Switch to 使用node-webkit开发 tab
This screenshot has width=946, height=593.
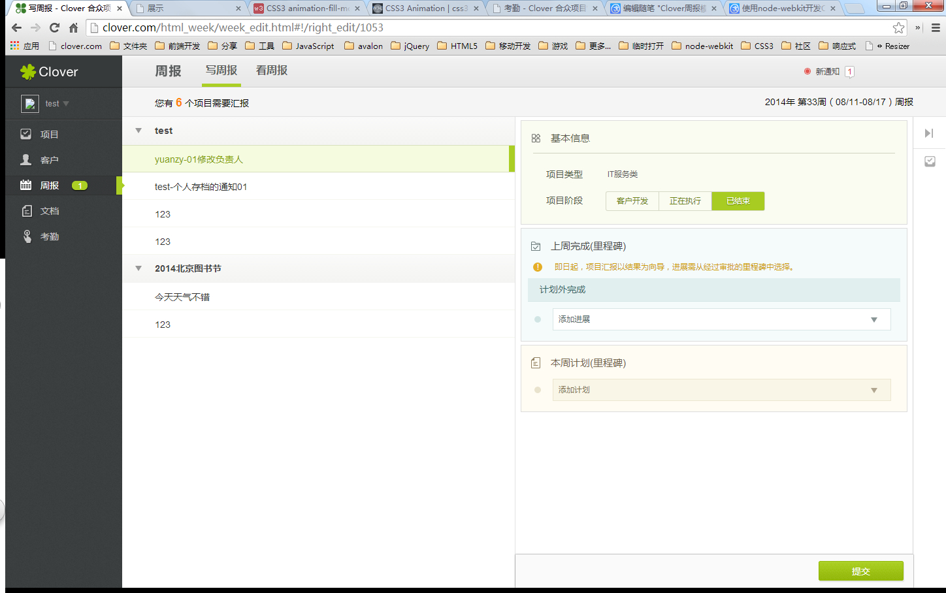tap(783, 8)
